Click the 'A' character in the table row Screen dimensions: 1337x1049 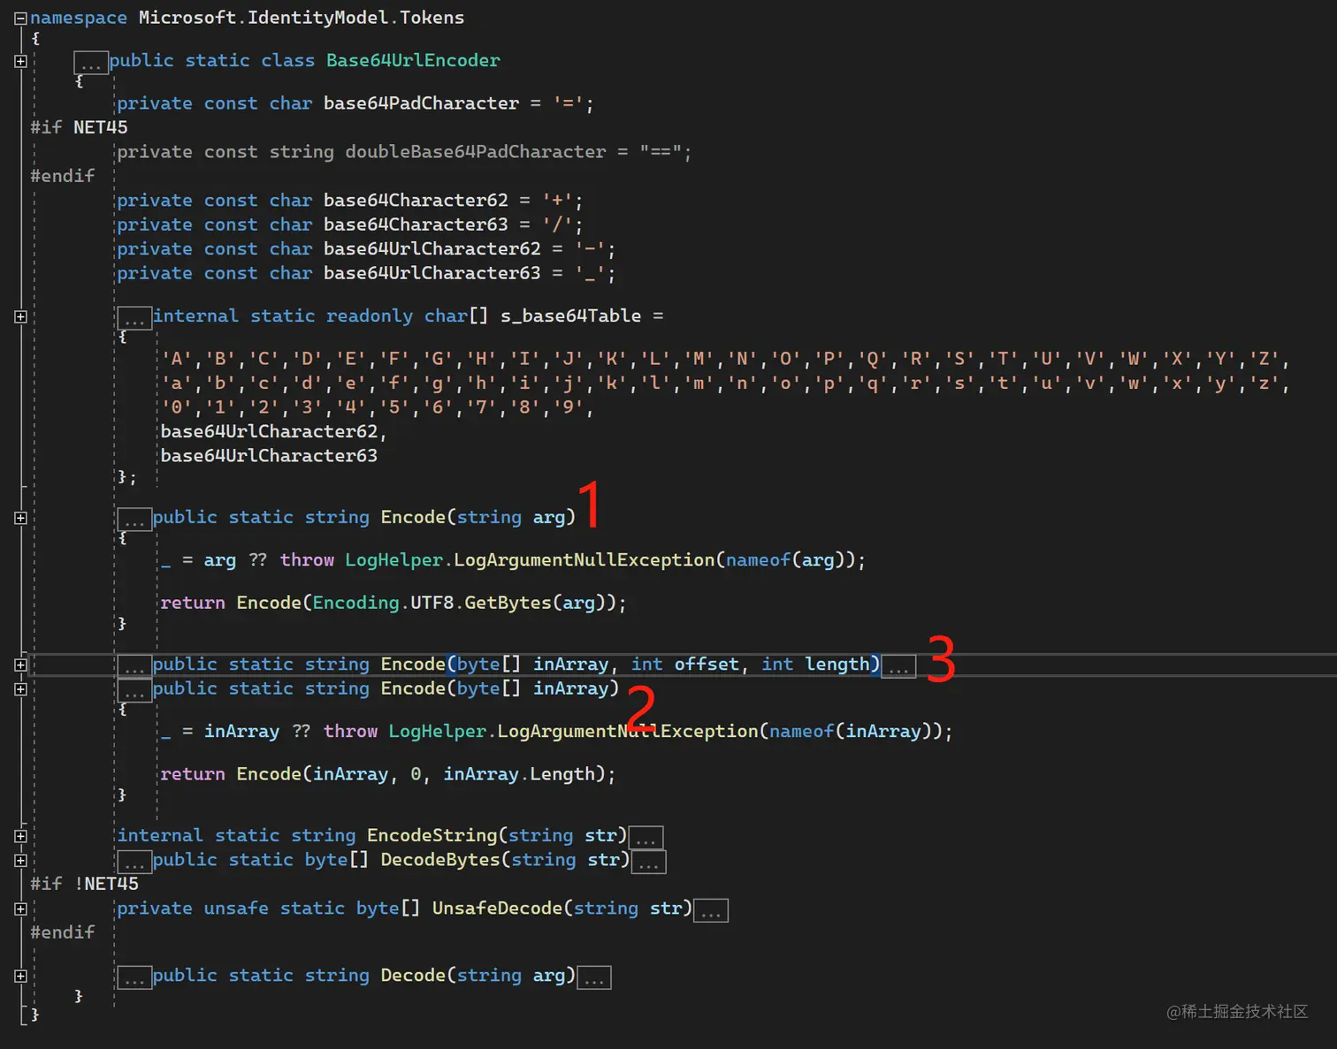coord(177,359)
